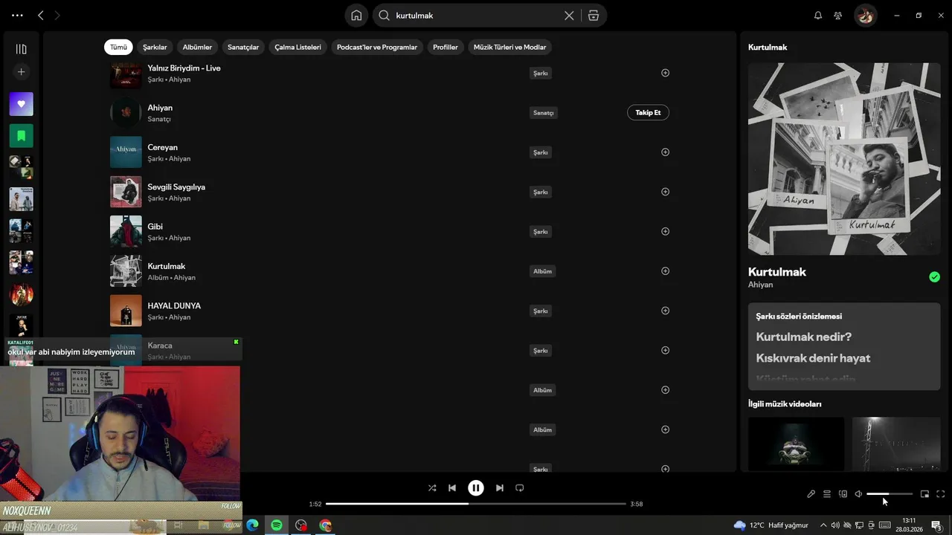Open the Cereyan song result
This screenshot has height=535, width=952.
coord(390,152)
